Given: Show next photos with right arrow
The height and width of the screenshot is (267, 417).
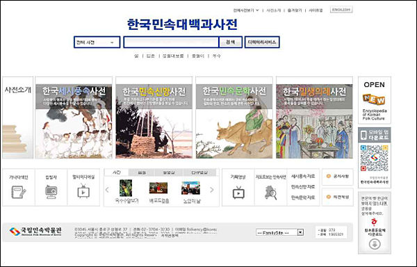Looking at the screenshot, I should (x=212, y=190).
